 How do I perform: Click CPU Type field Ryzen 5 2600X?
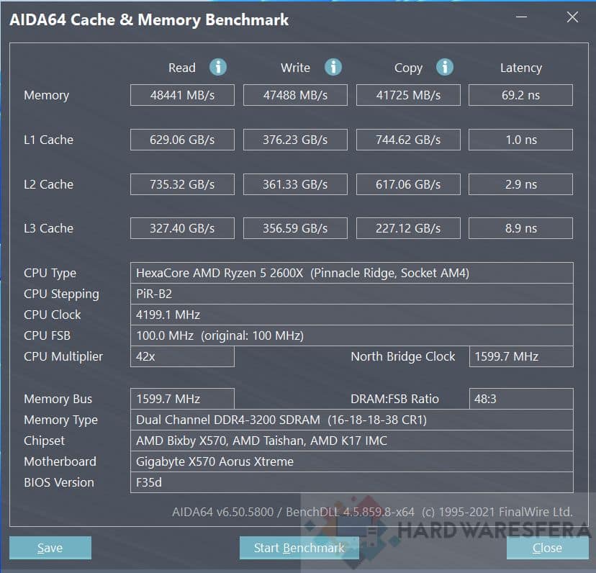(351, 273)
